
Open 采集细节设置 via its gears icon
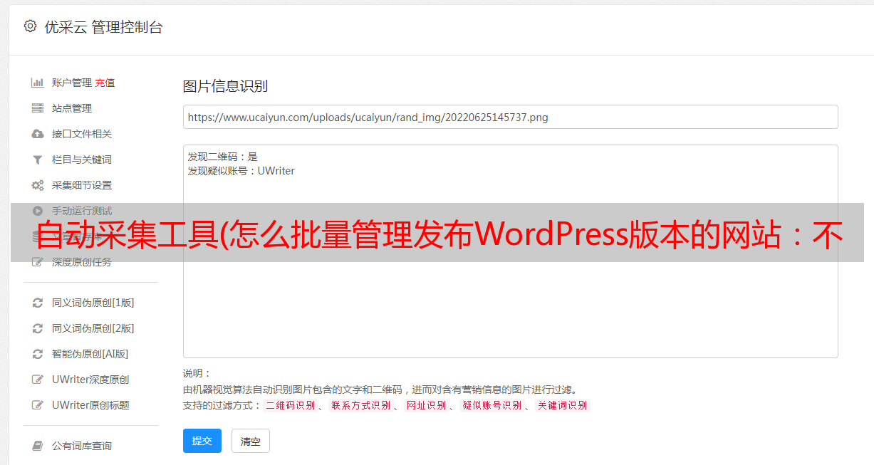tap(38, 185)
